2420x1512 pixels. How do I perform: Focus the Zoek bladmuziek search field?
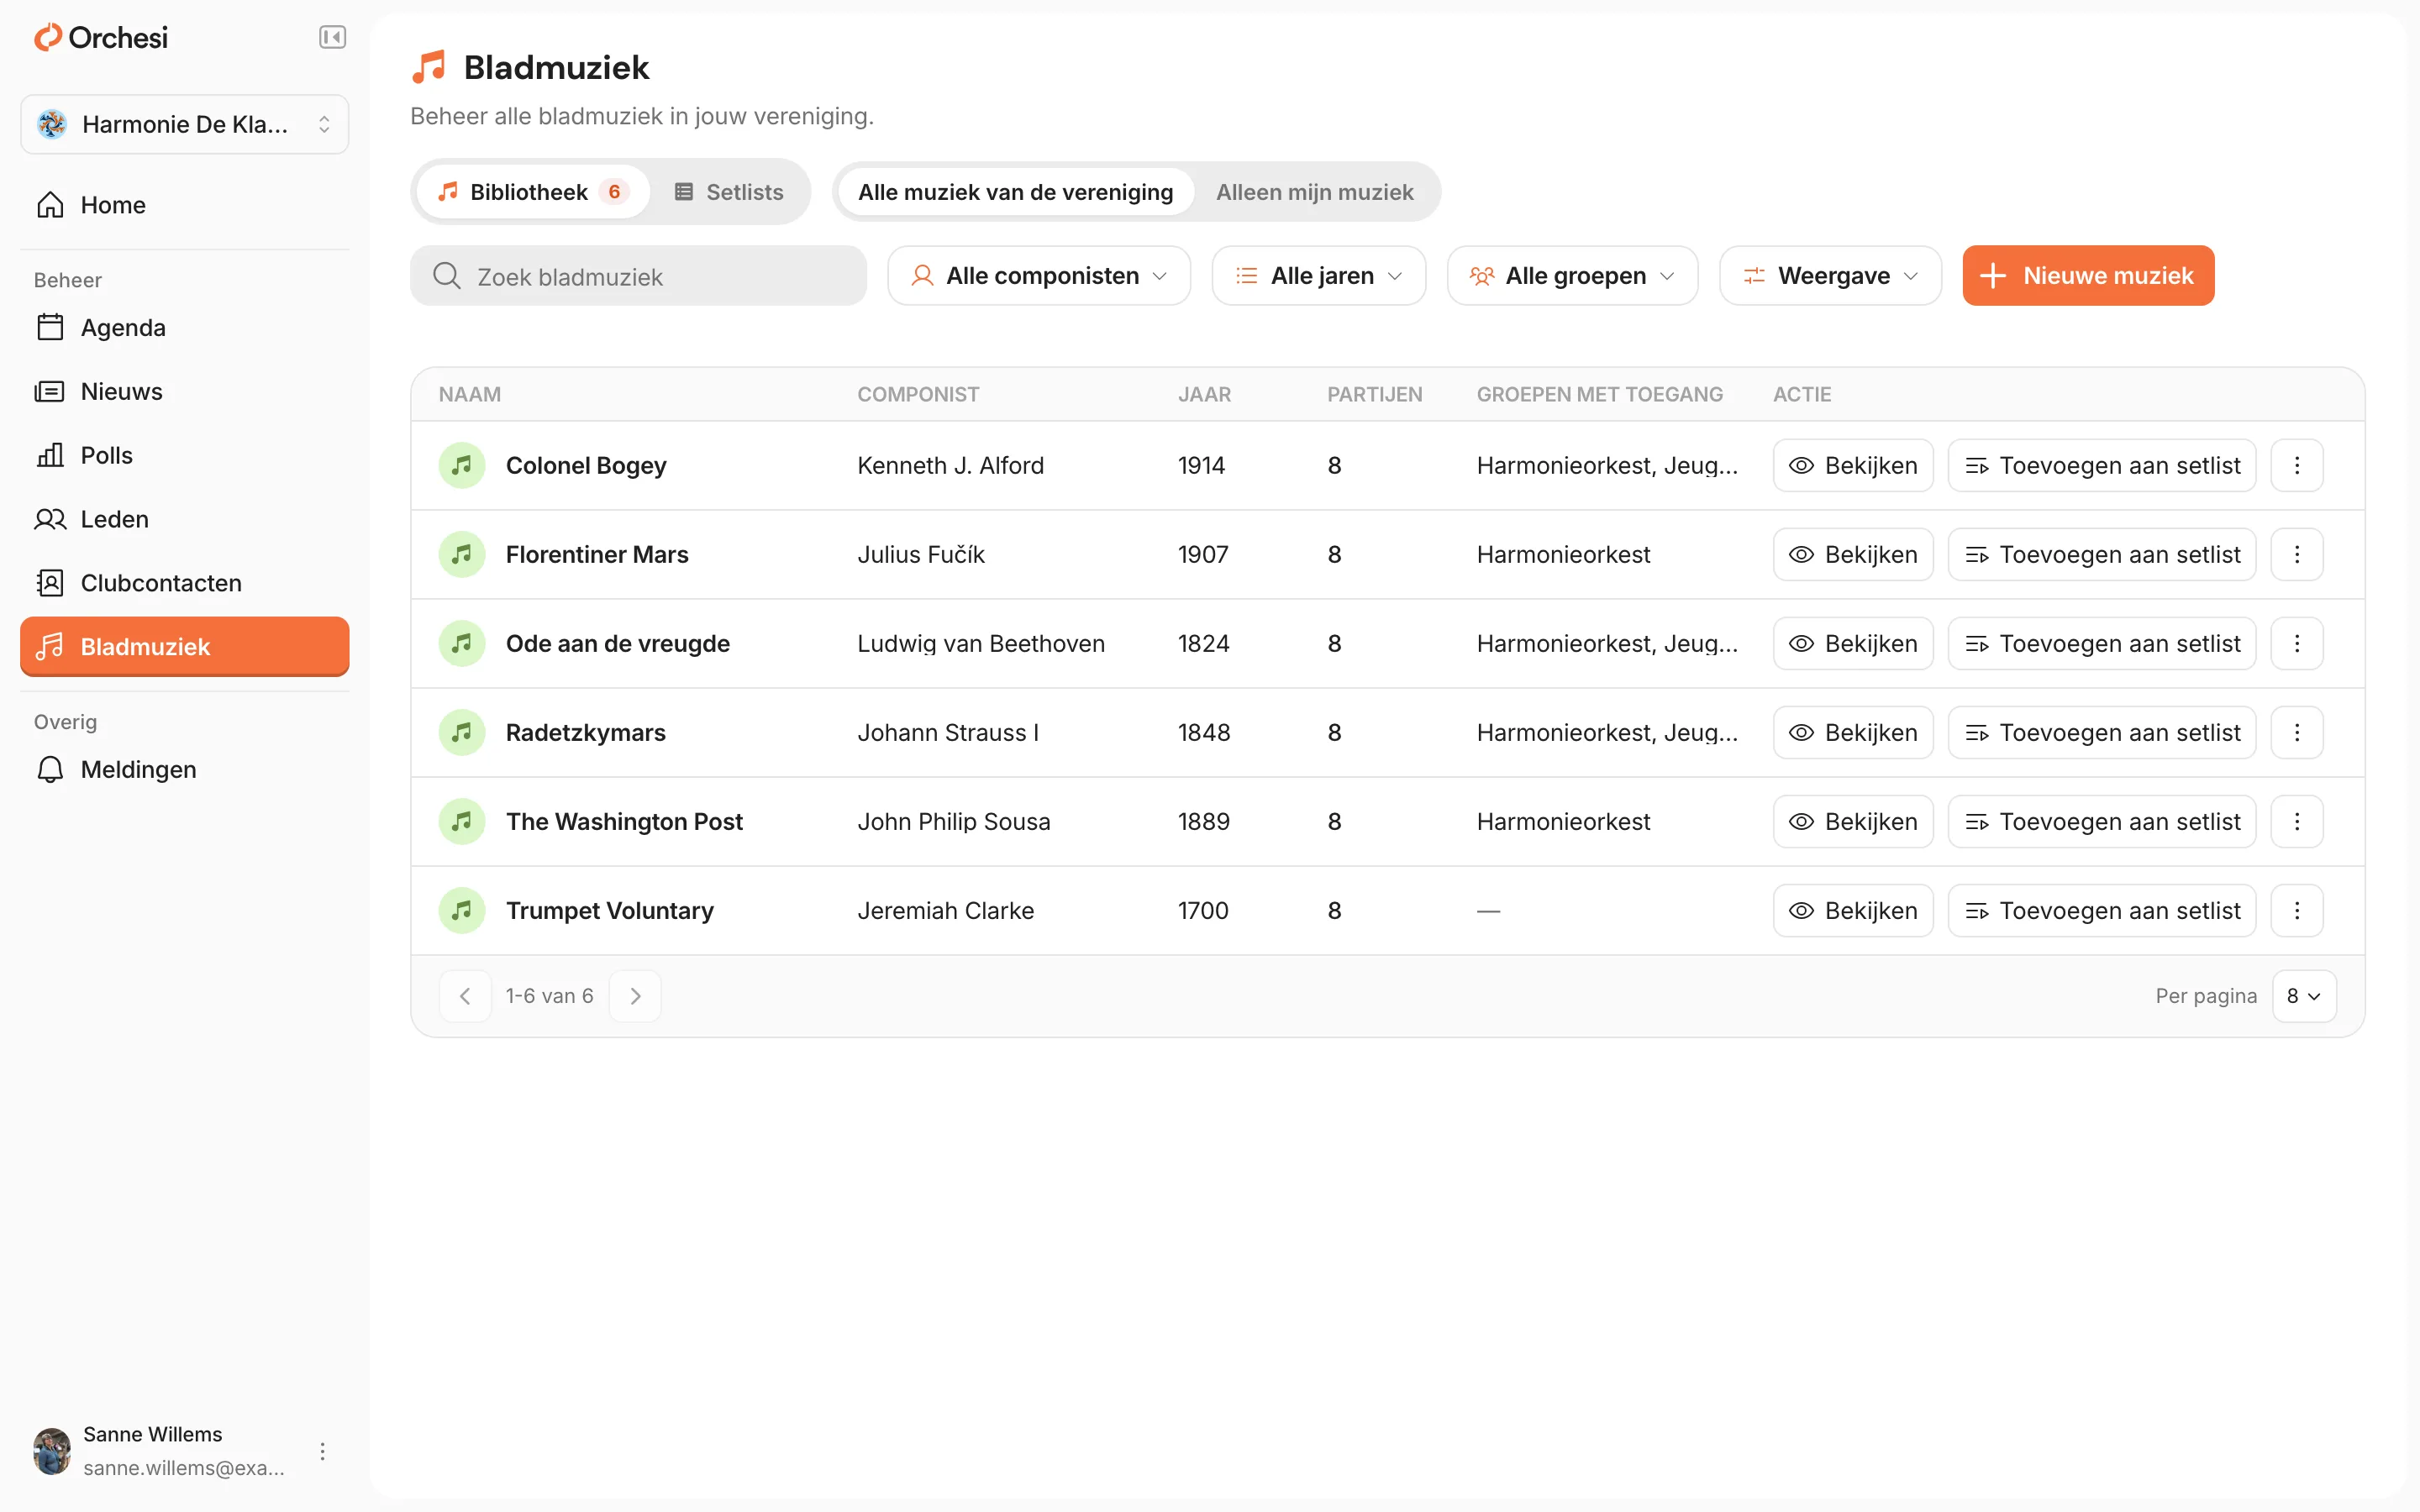(638, 276)
